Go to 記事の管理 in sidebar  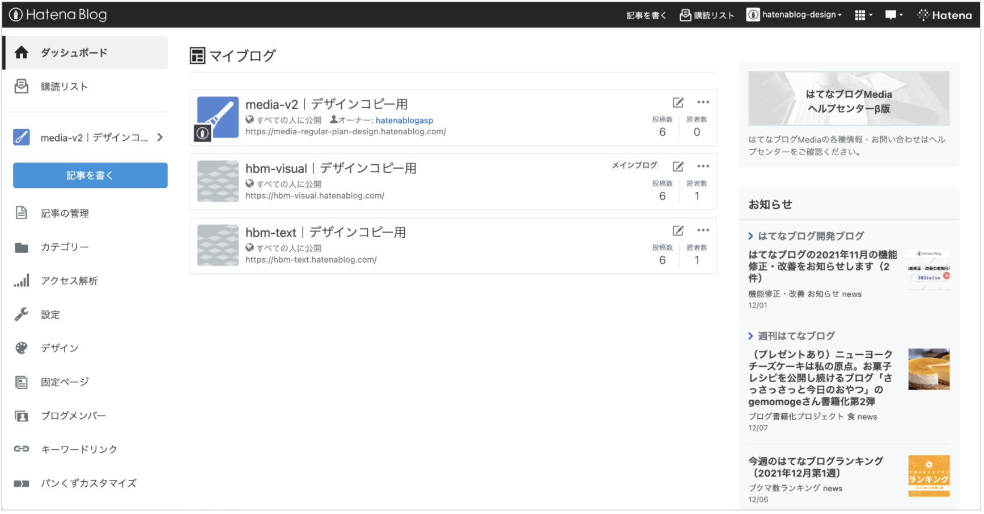pos(65,213)
